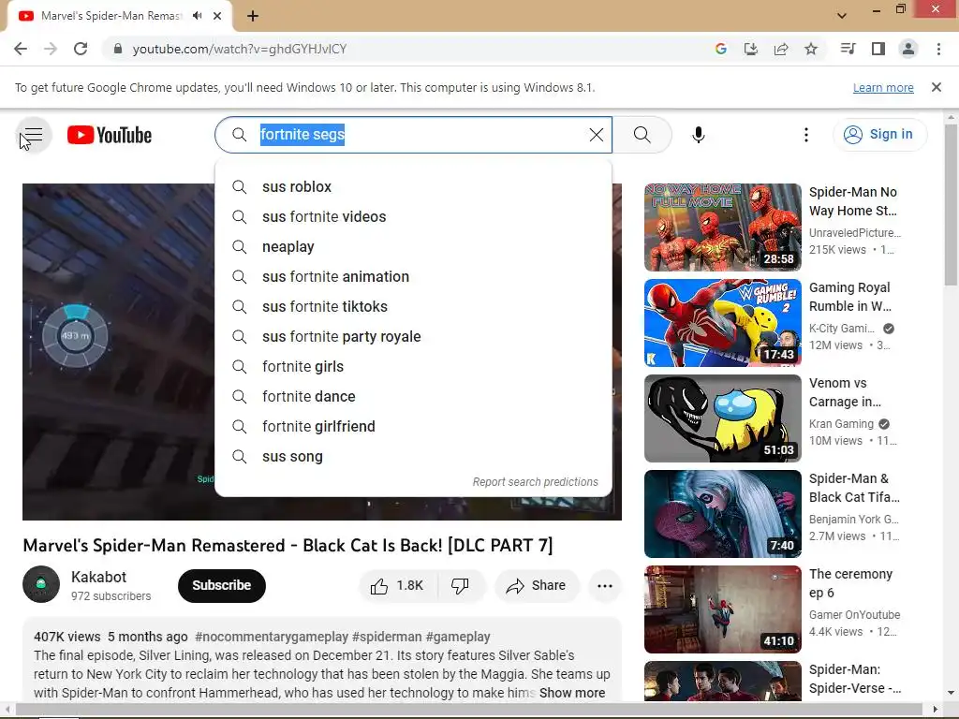Open the Spider-Man No Way Home thumbnail

[x=723, y=227]
